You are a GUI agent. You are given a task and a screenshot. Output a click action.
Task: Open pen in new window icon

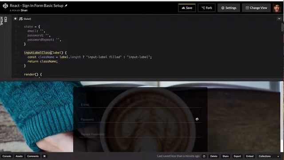pos(204,156)
